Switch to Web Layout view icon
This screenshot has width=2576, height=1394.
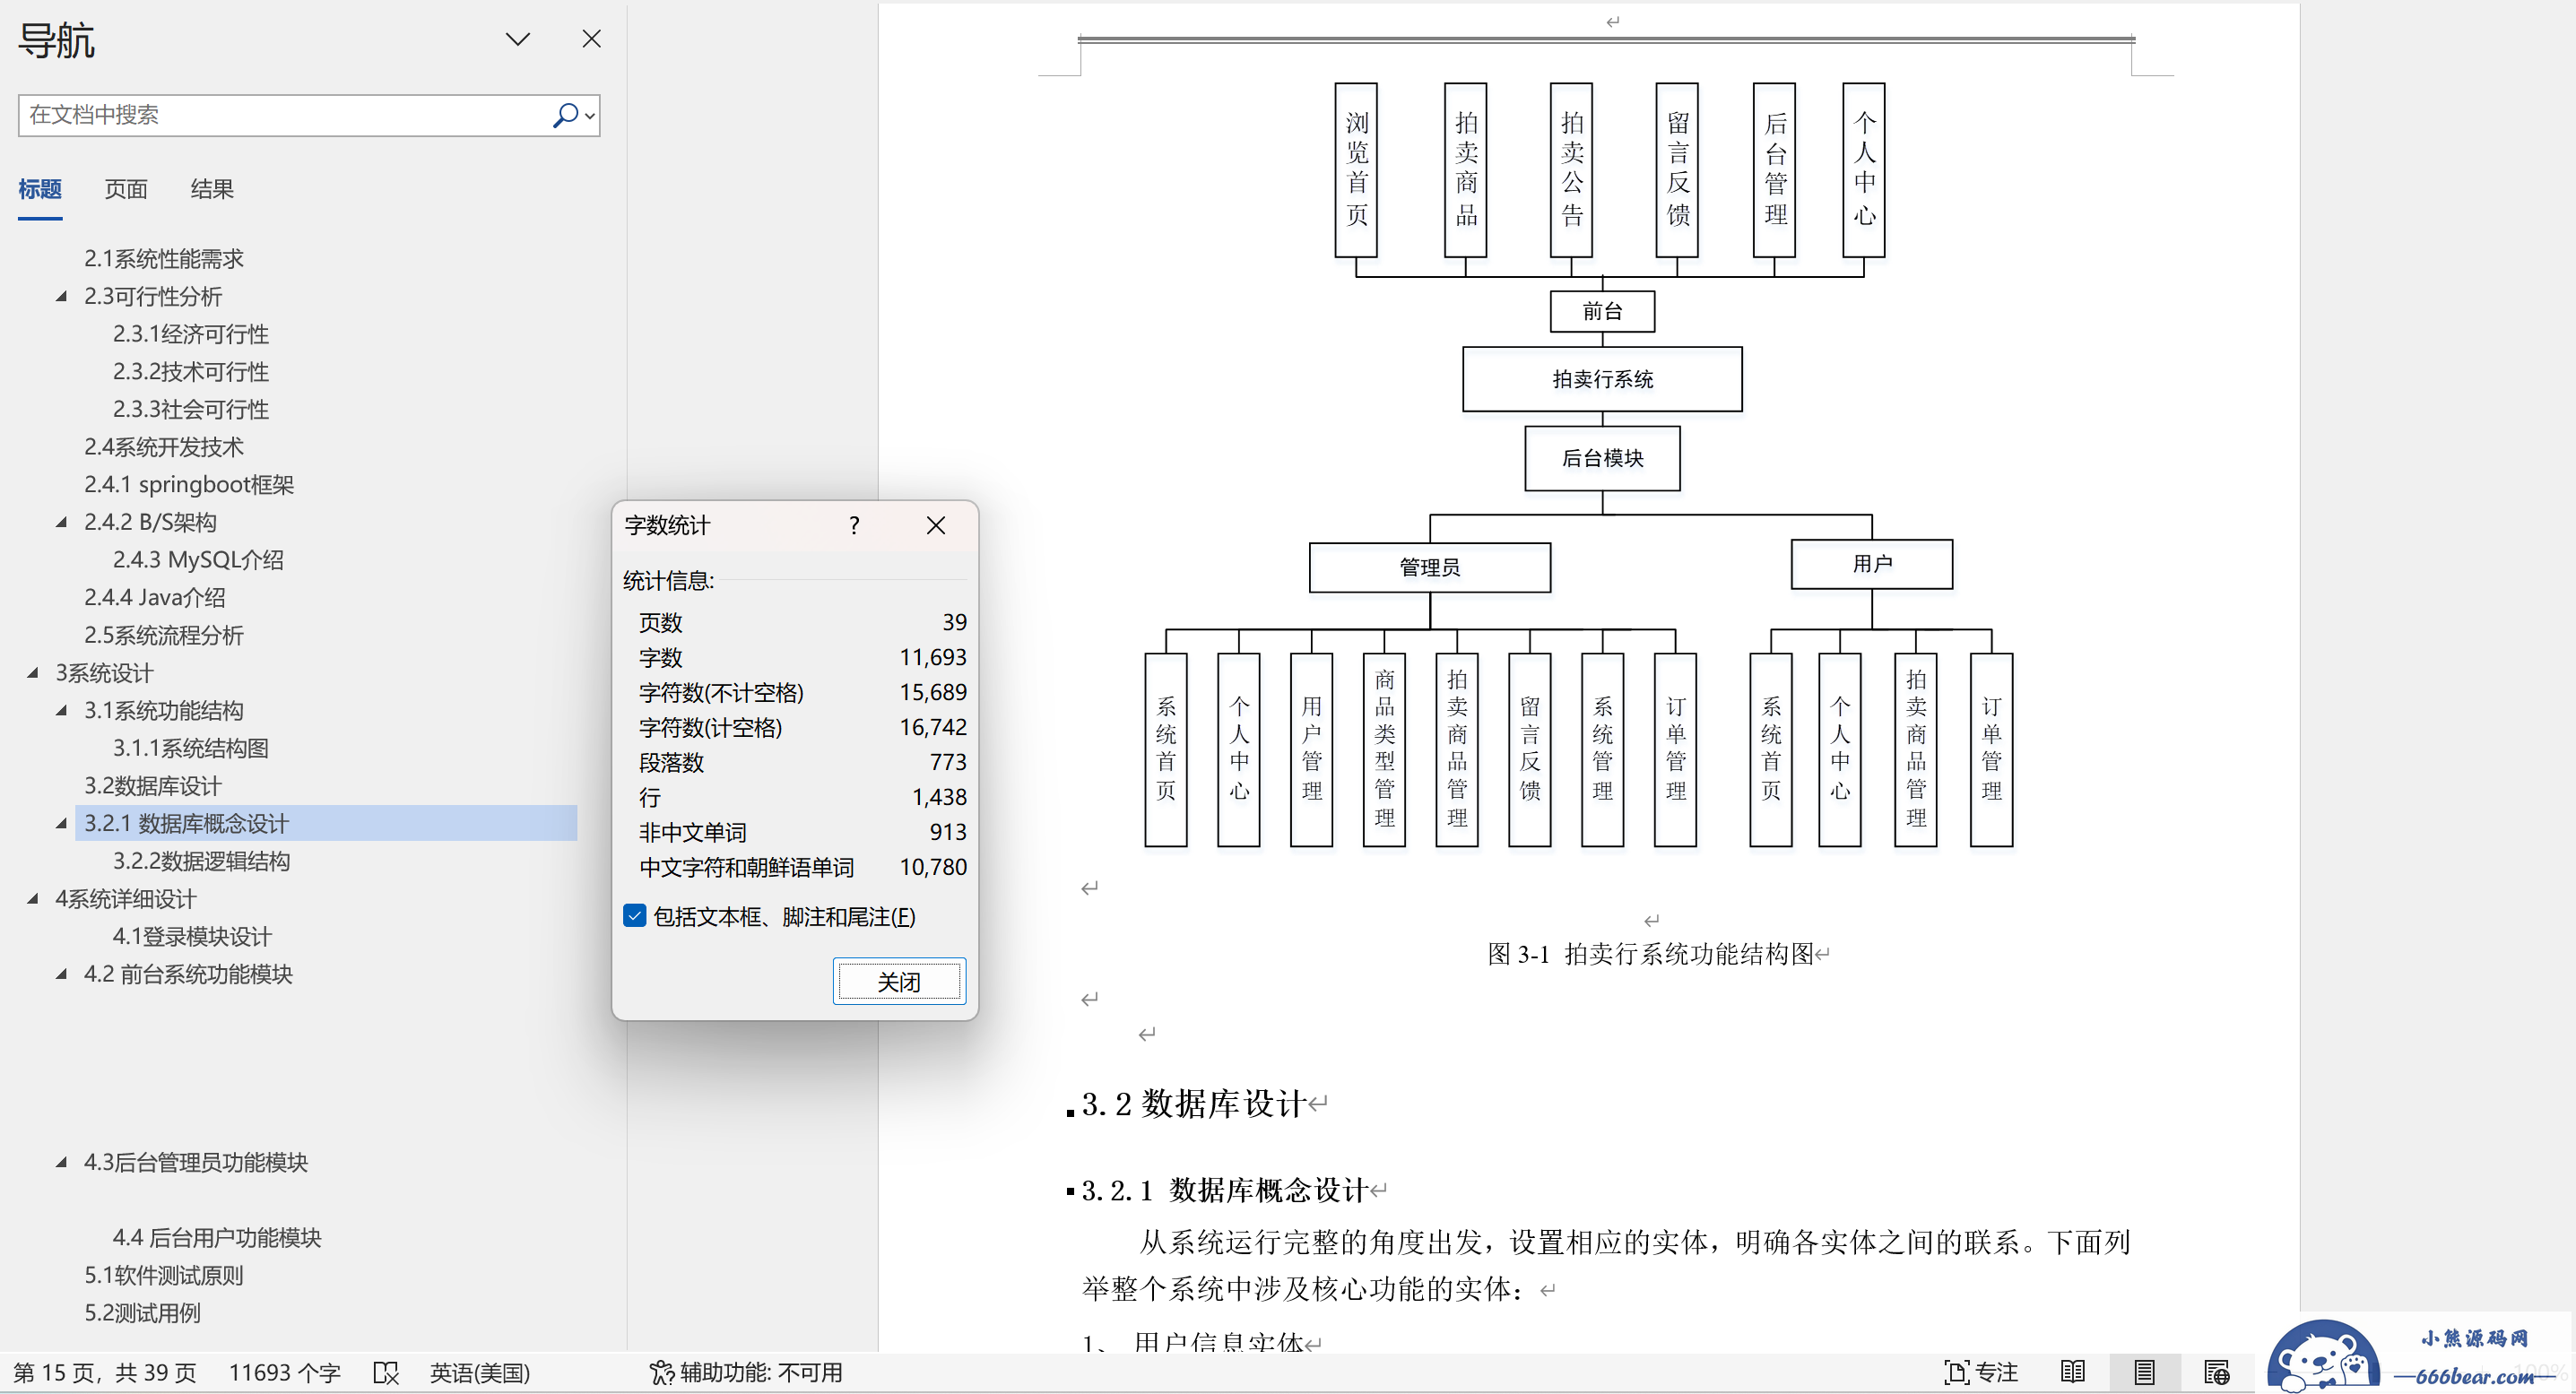(x=2216, y=1373)
